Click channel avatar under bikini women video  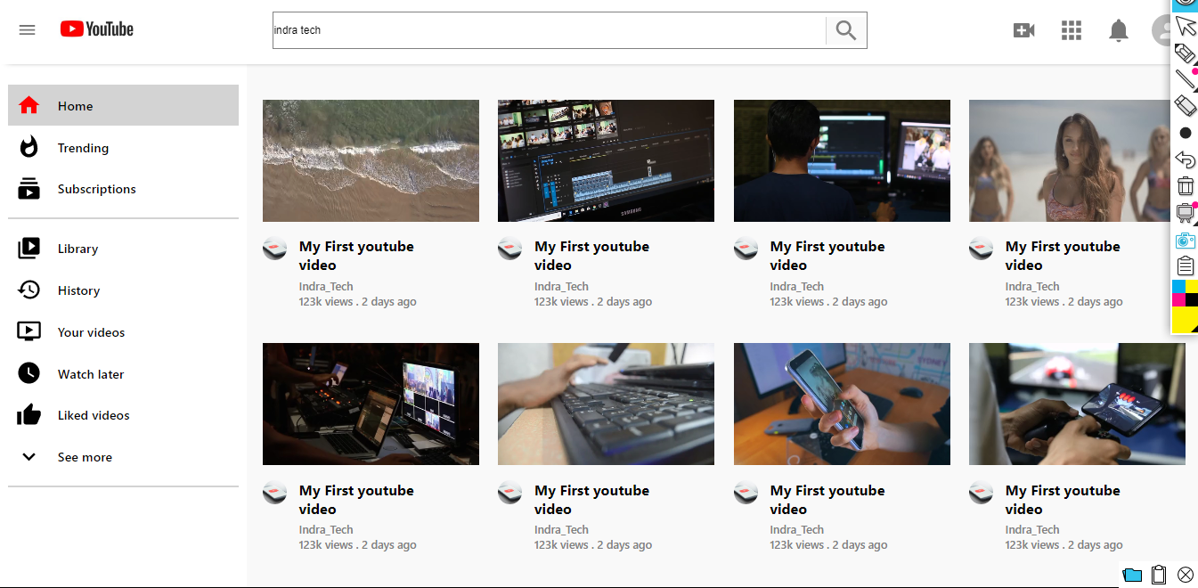[x=981, y=249]
